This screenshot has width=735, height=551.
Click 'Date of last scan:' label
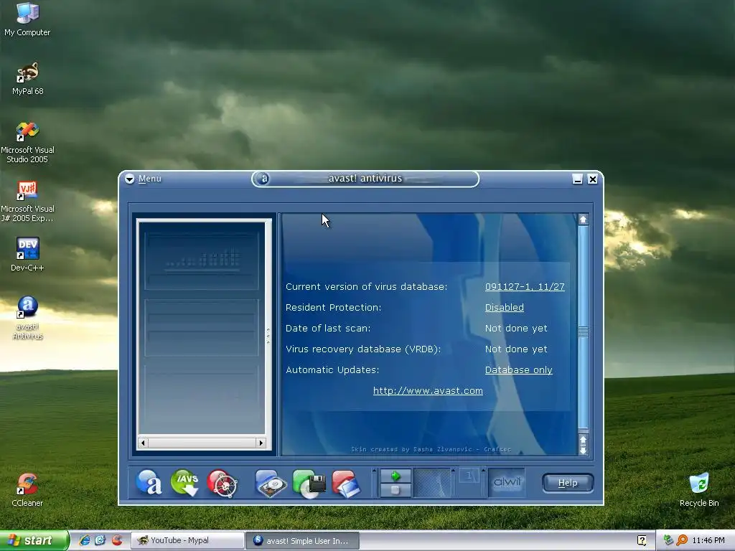[x=328, y=328]
